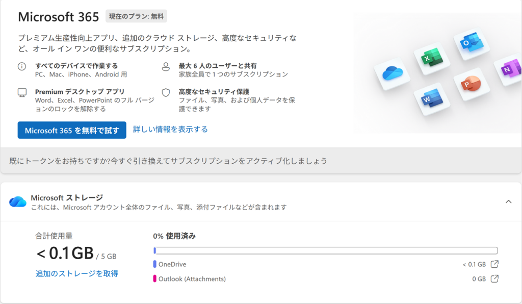Click the storage usage progress bar
The width and height of the screenshot is (522, 304).
326,250
